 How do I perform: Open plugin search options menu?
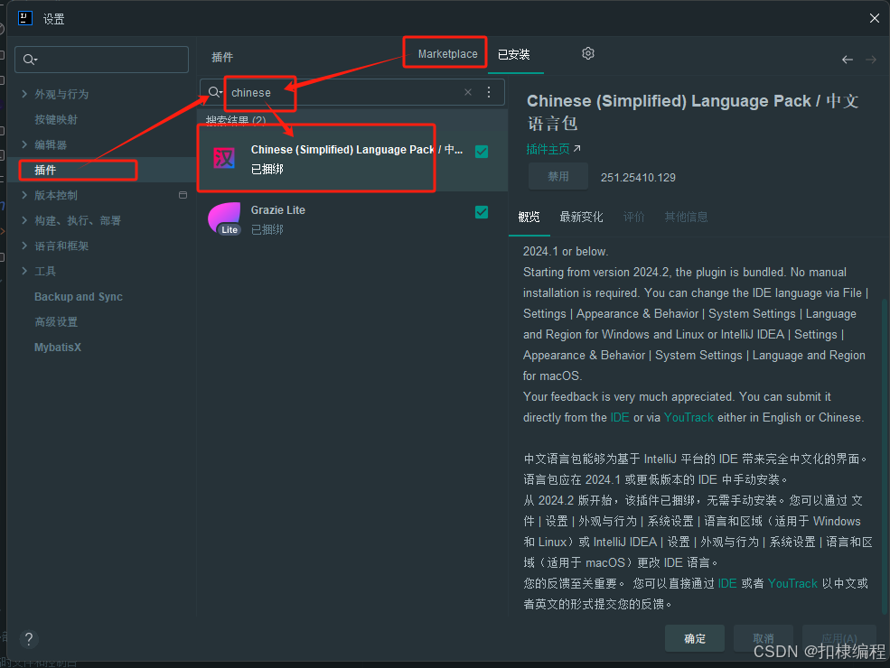click(489, 92)
